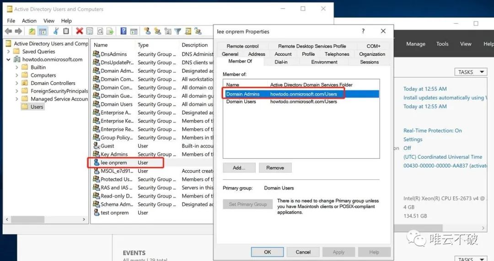Open the TASKS dropdown in Server Manager
Viewport: 494px width, 261px height.
pyautogui.click(x=471, y=72)
